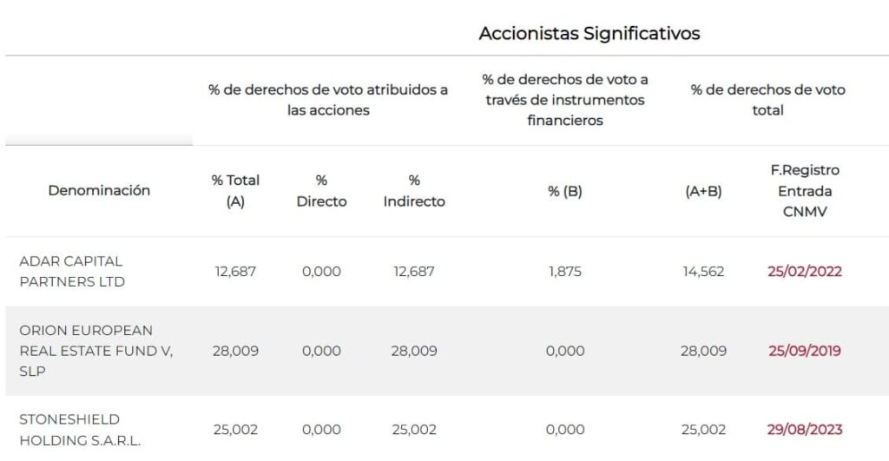Click the % Directo column header
This screenshot has height=461, width=889.
321,190
